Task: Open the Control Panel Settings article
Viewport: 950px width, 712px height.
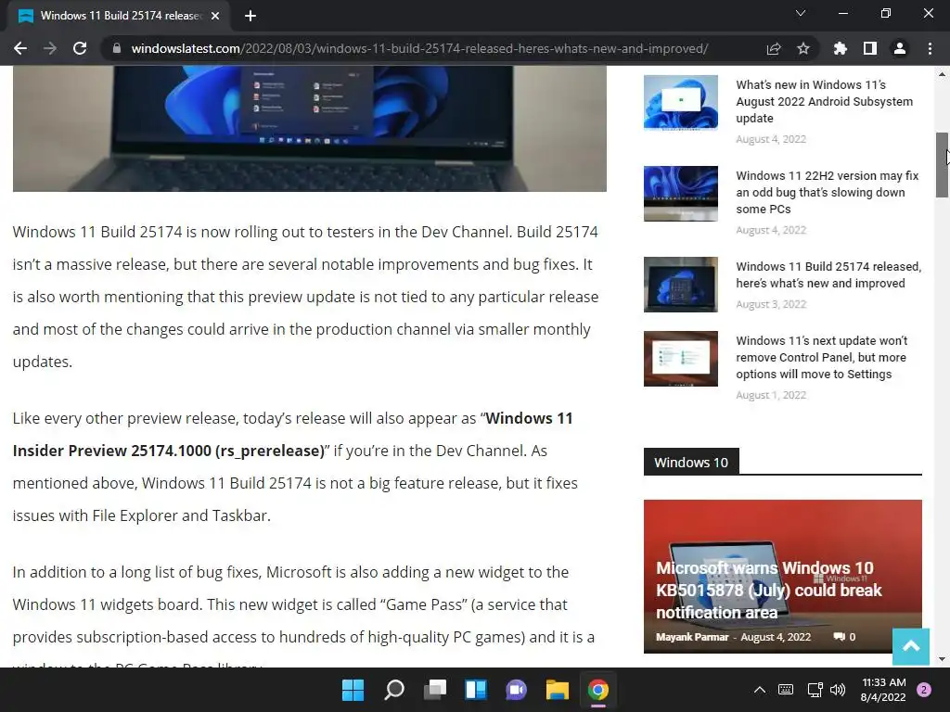Action: (822, 357)
